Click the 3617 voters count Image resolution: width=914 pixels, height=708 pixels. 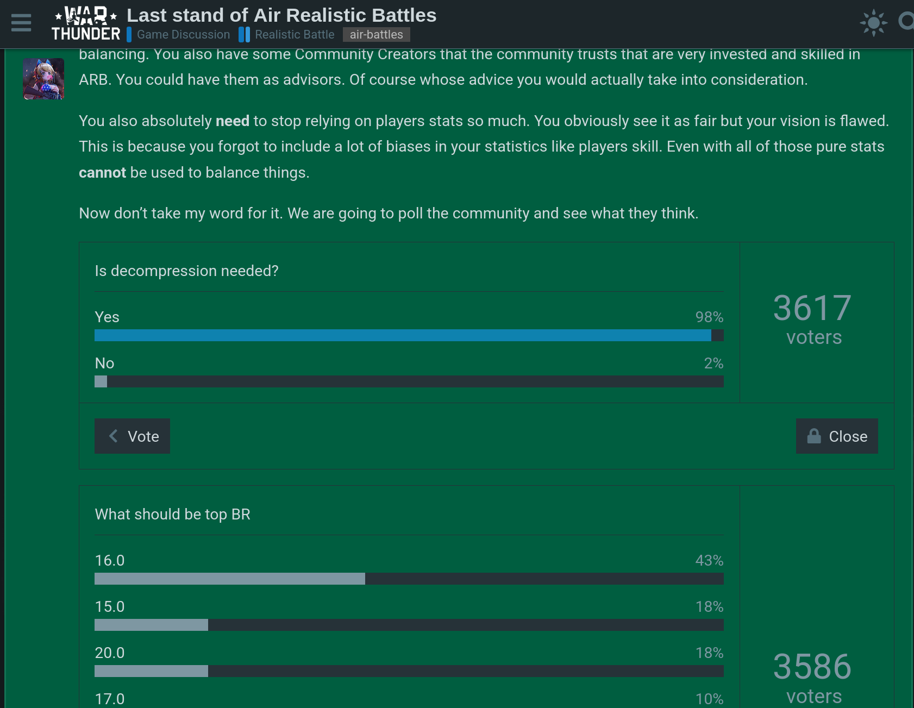[x=812, y=319]
